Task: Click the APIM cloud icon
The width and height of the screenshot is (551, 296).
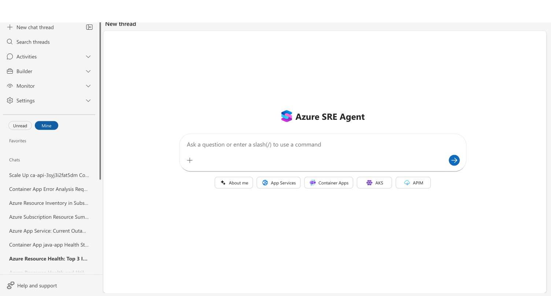Action: pyautogui.click(x=407, y=182)
